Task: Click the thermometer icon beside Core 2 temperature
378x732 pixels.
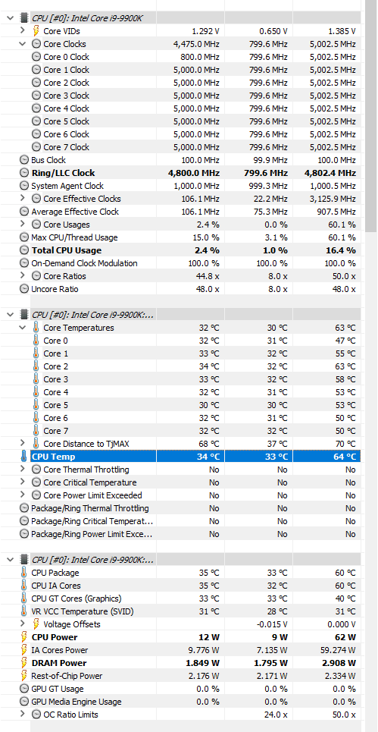Action: pyautogui.click(x=36, y=366)
